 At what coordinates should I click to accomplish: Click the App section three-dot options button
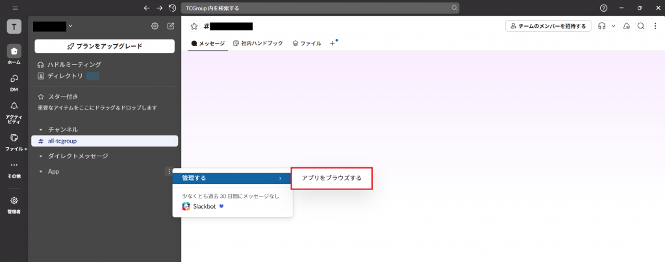click(169, 171)
